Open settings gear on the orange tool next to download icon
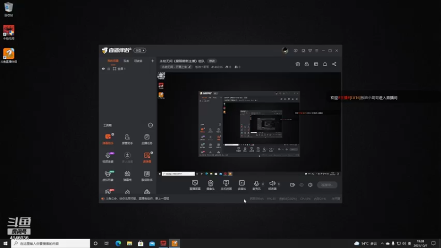This screenshot has height=248, width=441. (152, 153)
